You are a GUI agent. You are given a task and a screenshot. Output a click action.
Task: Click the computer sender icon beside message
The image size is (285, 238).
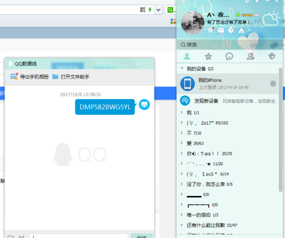coord(144,105)
